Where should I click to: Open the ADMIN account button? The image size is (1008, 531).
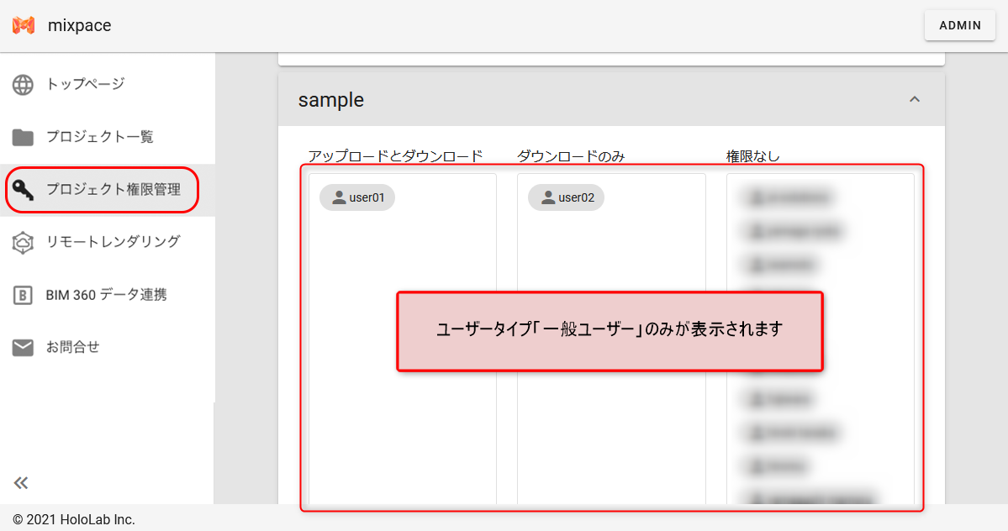[959, 25]
